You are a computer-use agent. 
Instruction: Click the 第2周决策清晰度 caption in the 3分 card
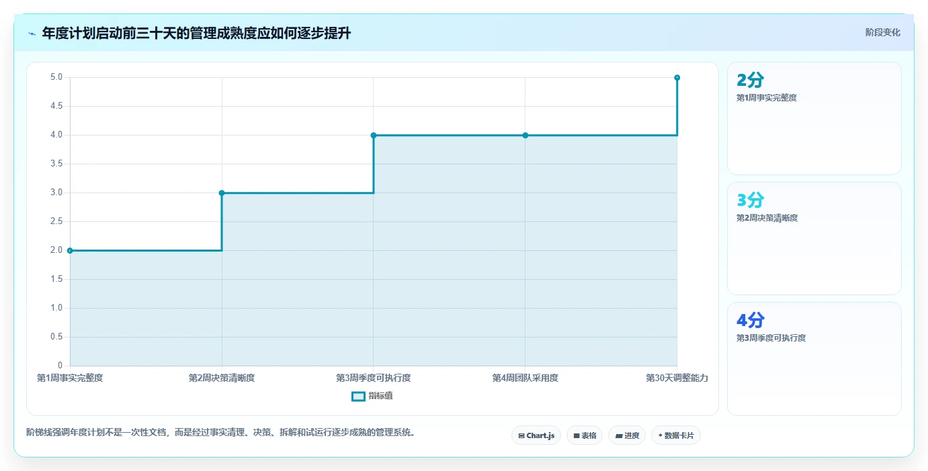tap(767, 217)
